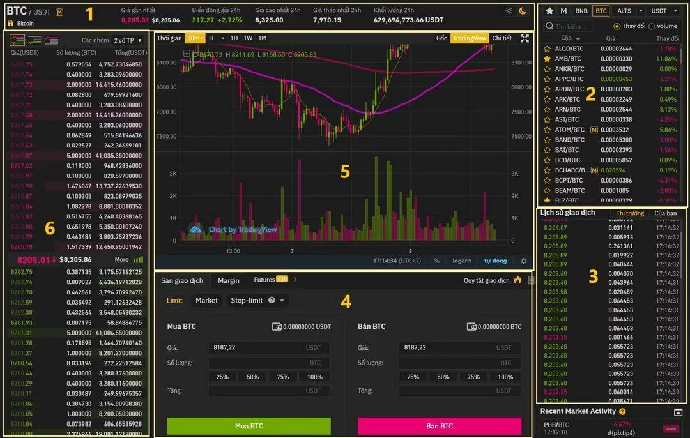Open the Margin trading tab
Image resolution: width=690 pixels, height=438 pixels.
click(x=229, y=280)
